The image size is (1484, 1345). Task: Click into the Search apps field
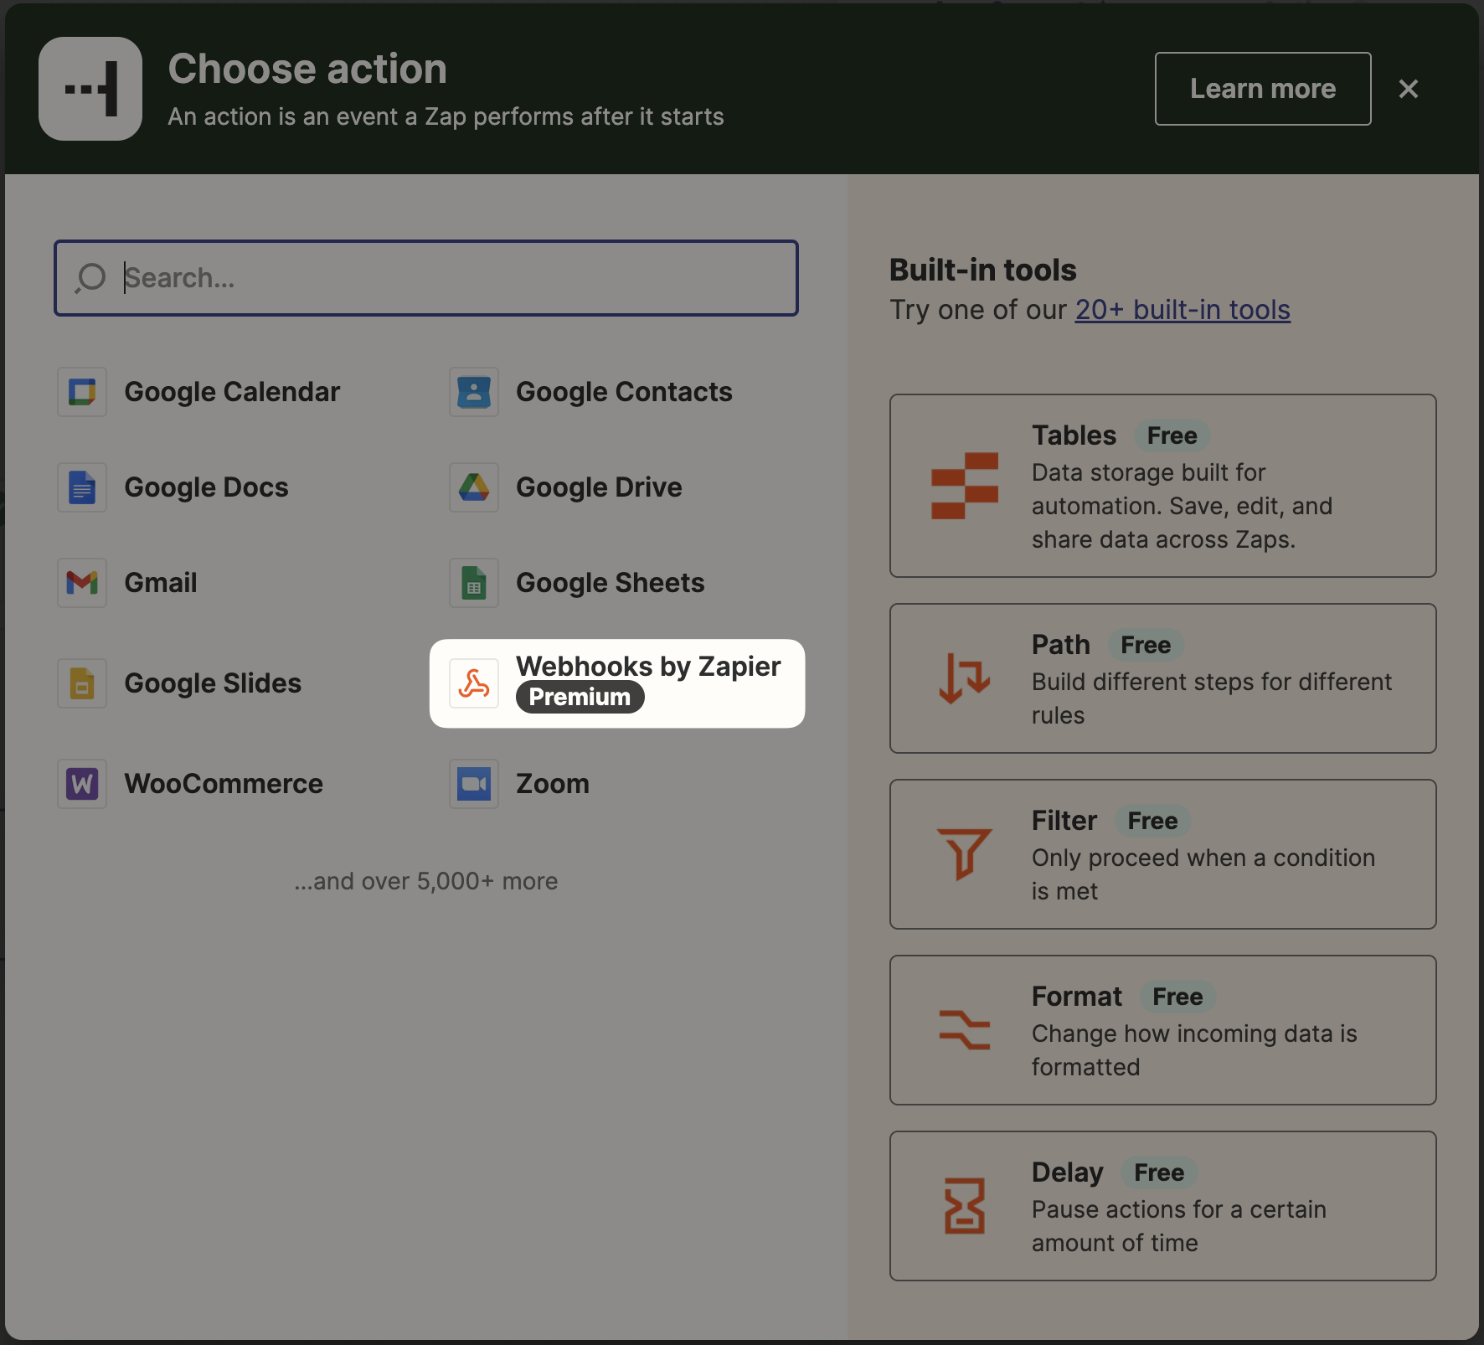[x=425, y=278]
